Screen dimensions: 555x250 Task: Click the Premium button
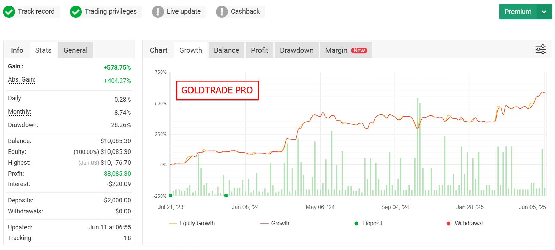(x=517, y=11)
